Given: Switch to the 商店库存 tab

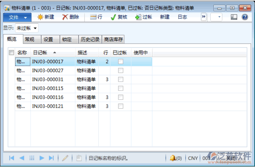Looking at the screenshot, I should point(113,39).
